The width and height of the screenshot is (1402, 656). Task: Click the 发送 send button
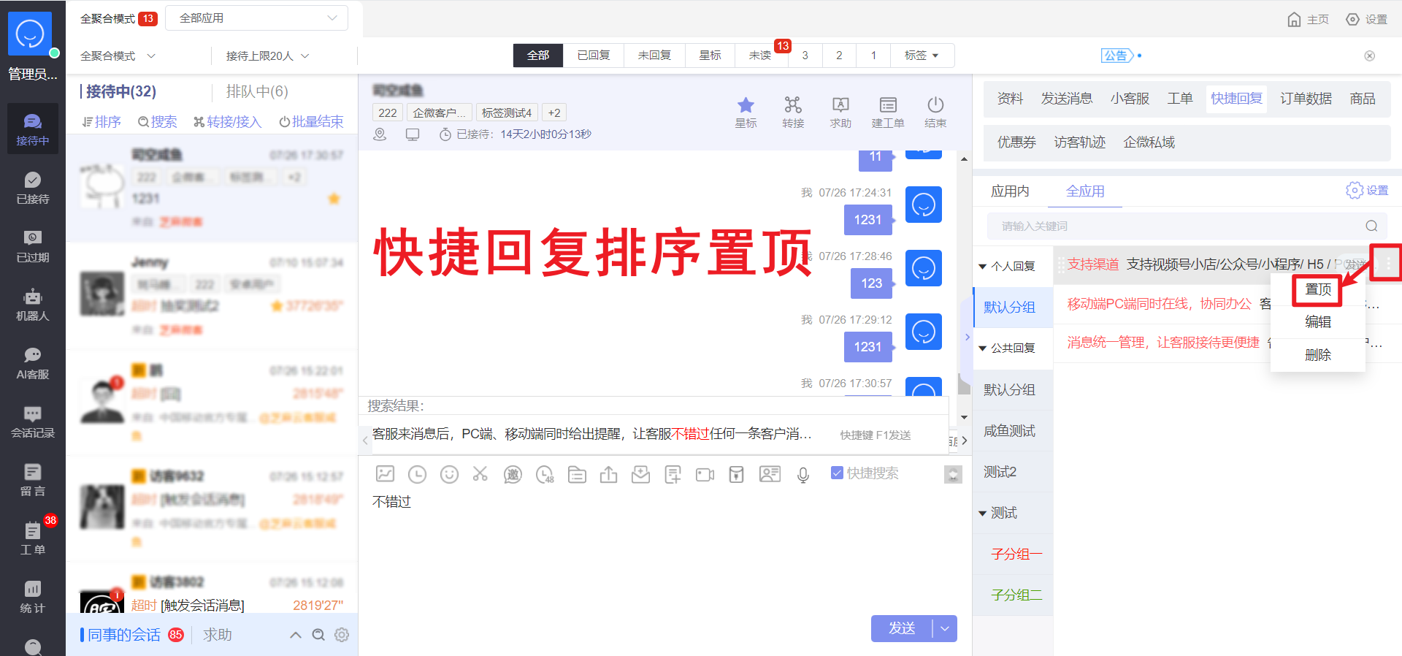tap(902, 628)
